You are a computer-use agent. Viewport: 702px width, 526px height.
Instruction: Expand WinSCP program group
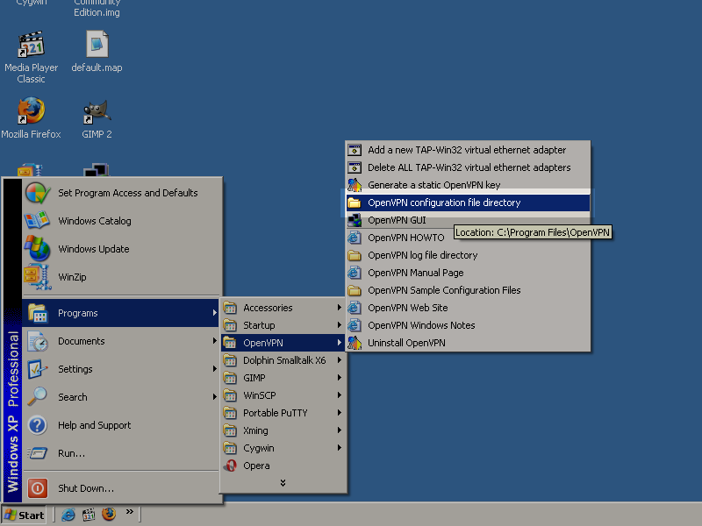tap(283, 395)
